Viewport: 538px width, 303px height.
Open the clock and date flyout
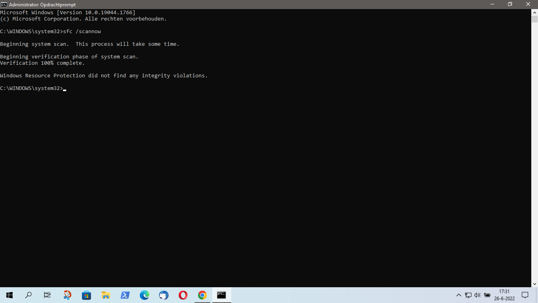tap(505, 295)
